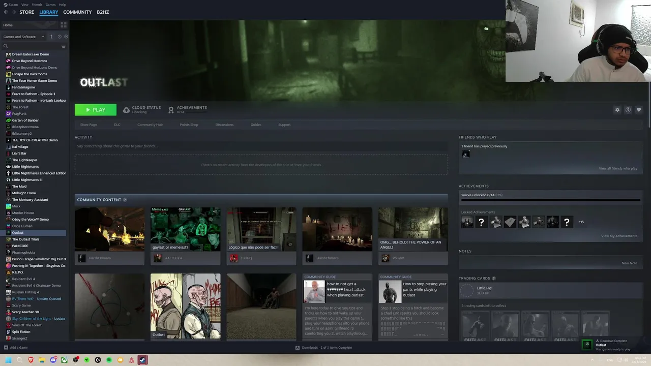Image resolution: width=651 pixels, height=366 pixels.
Task: Open the B2HZ profile tab
Action: click(x=103, y=12)
